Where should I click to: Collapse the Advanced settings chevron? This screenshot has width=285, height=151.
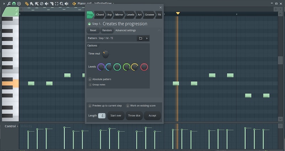pyautogui.click(x=159, y=30)
